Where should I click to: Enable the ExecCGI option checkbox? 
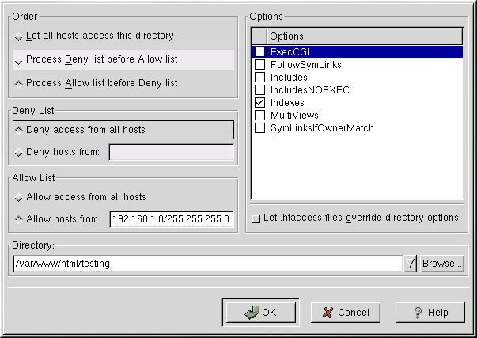[x=259, y=52]
